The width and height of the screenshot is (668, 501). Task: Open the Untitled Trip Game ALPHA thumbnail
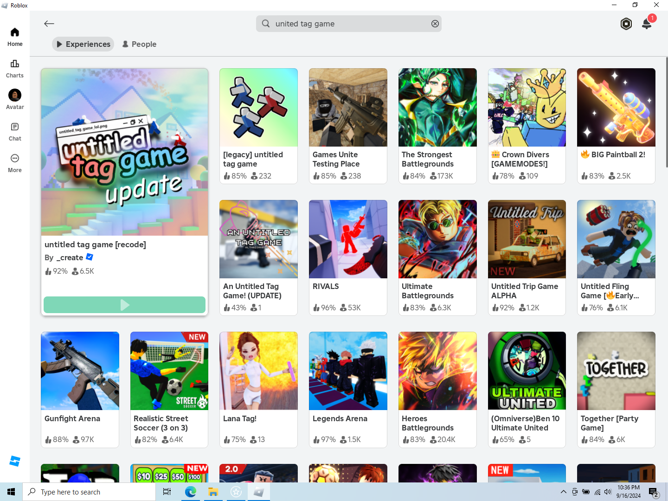527,239
